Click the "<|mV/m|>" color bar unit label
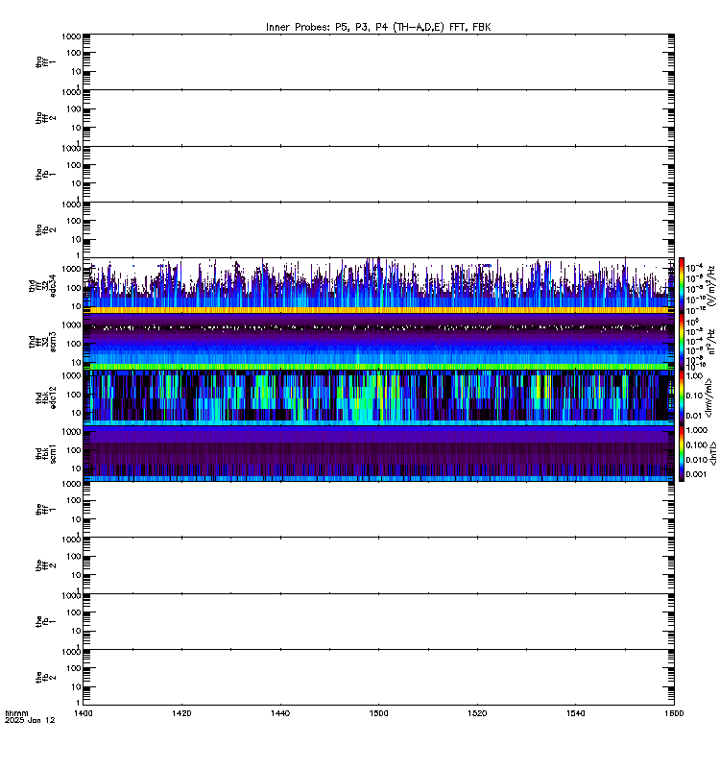Viewport: 720px width, 768px height. click(x=708, y=397)
